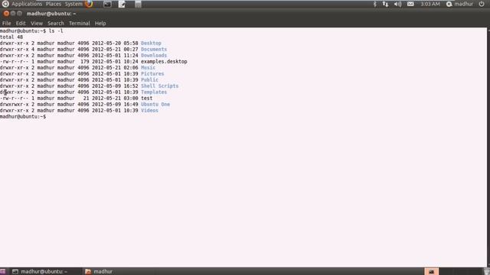
Task: Launch the text editor from the panel
Action: click(x=122, y=4)
